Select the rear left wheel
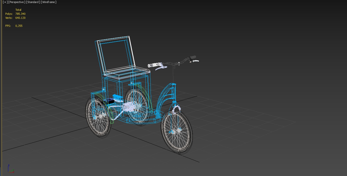The width and height of the screenshot is (347, 176). [x=98, y=117]
